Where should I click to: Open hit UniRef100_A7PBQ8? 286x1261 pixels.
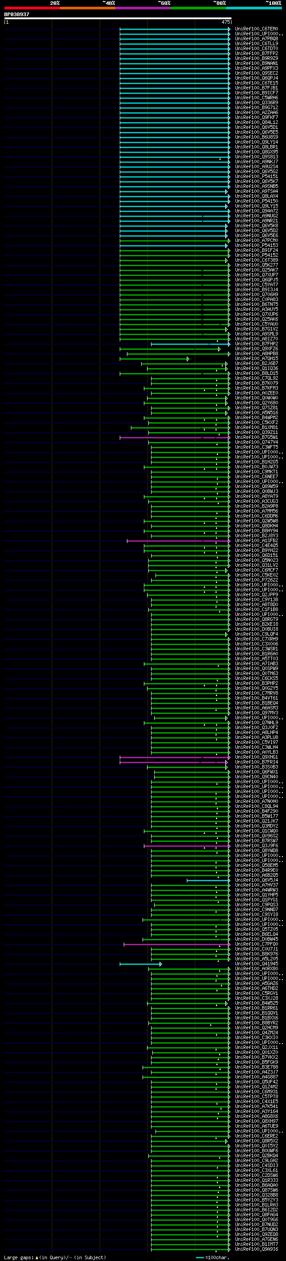(256, 38)
